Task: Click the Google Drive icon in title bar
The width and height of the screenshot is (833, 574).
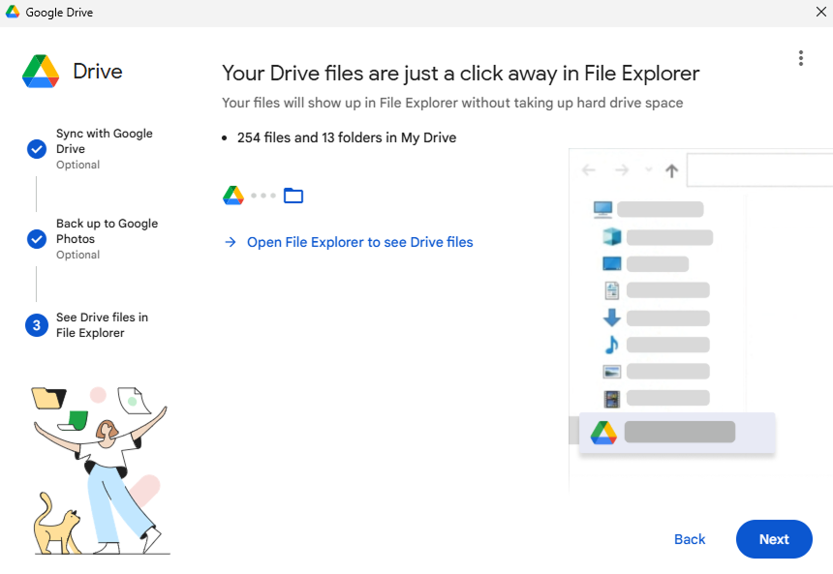Action: (x=13, y=13)
